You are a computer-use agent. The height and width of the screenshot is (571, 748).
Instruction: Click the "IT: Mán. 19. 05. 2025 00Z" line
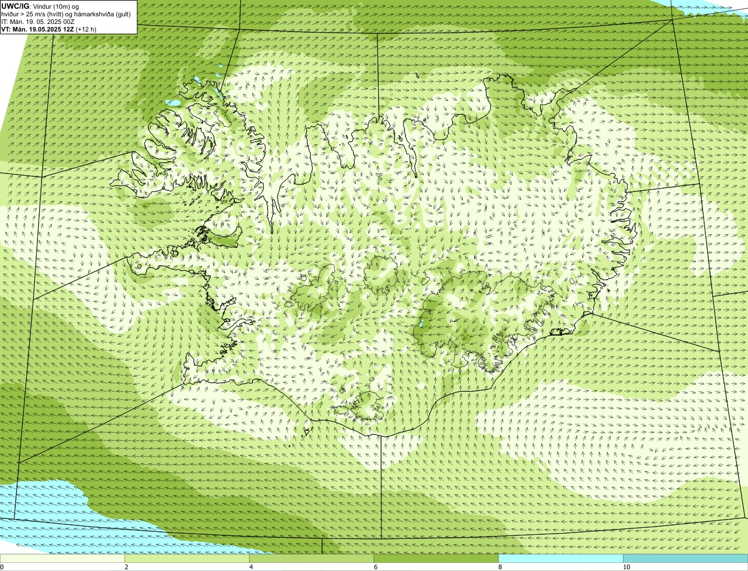(39, 22)
